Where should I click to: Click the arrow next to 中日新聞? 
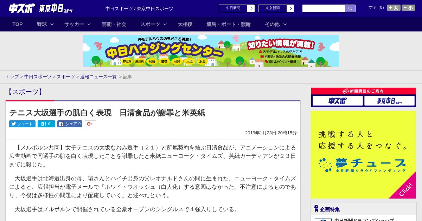click(x=251, y=8)
